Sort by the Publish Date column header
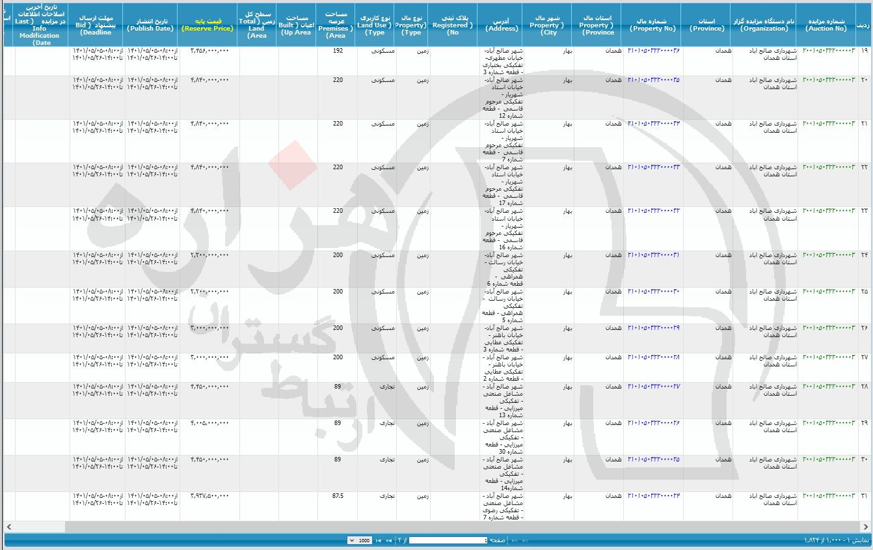873x550 pixels. (150, 25)
